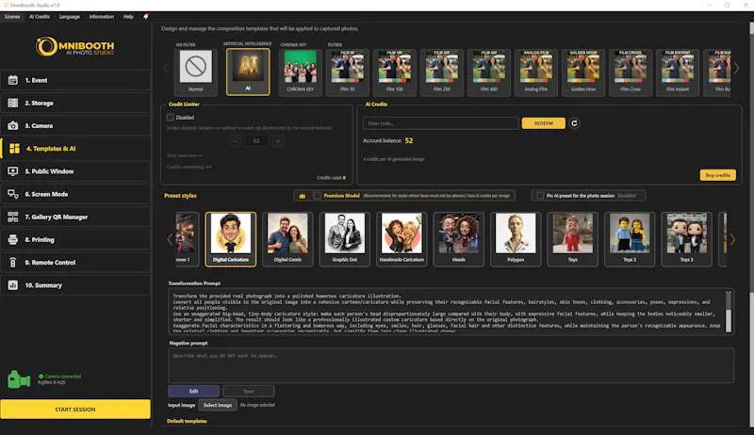Viewport: 754px width, 435px height.
Task: Toggle the Credit Limiter Disabled checkbox
Action: point(171,117)
